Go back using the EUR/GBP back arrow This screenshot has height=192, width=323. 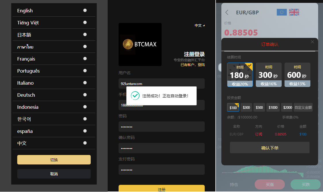click(227, 12)
